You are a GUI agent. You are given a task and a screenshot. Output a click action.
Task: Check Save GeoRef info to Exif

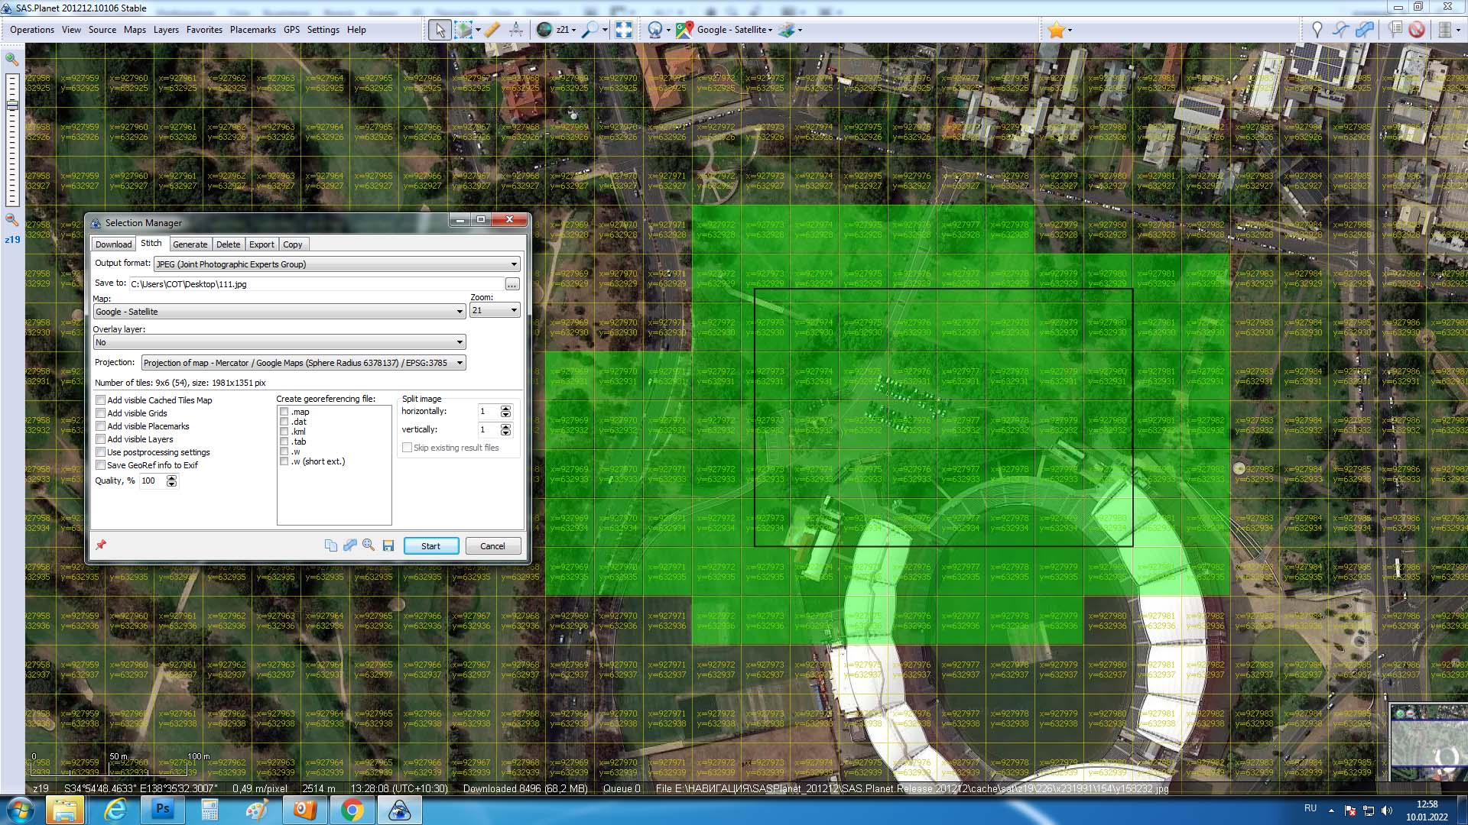(x=100, y=465)
